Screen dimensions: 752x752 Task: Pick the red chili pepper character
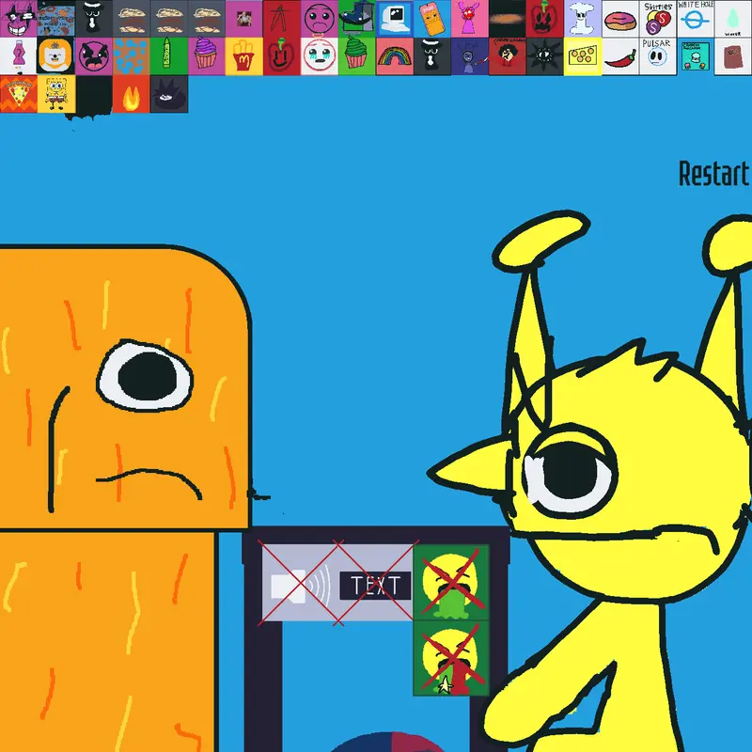point(620,56)
